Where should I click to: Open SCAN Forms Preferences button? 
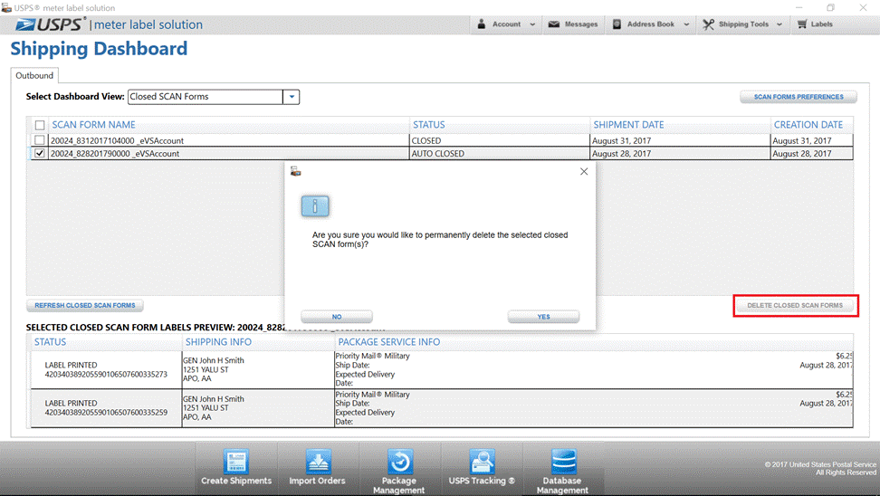(799, 97)
